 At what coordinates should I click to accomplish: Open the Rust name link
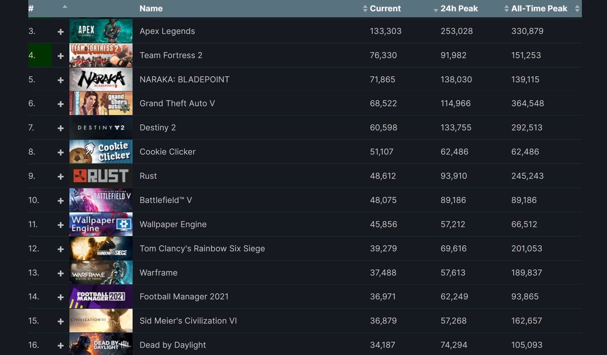148,176
